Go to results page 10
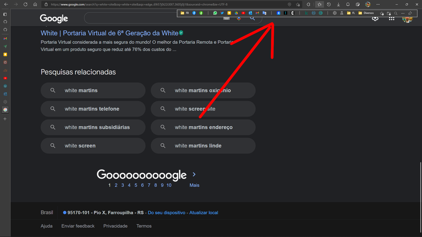The image size is (422, 237). 169,185
